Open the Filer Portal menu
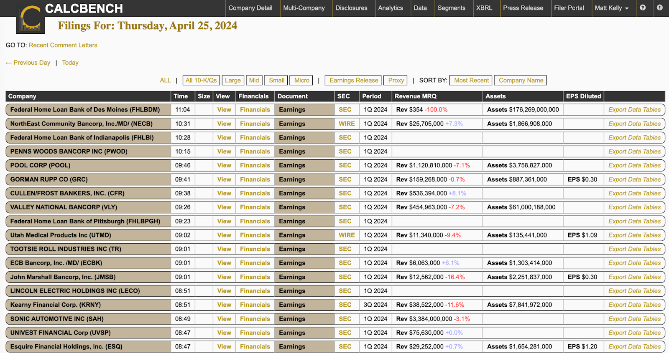The width and height of the screenshot is (669, 353). coord(569,8)
